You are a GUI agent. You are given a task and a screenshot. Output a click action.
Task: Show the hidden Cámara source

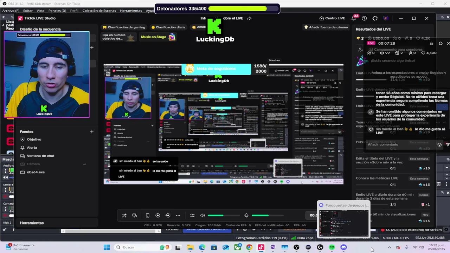point(84,164)
